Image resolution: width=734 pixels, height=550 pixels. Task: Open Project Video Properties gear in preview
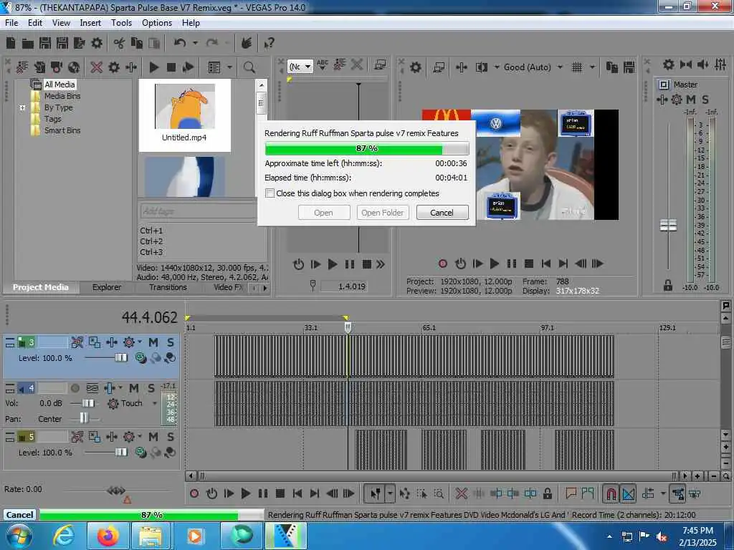point(415,67)
